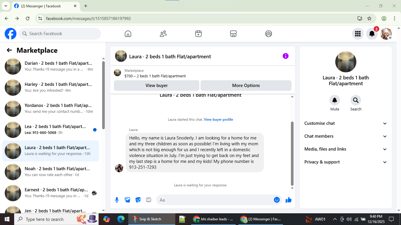The image size is (401, 225).
Task: Click Laura's avatar beside her message
Action: pos(119,168)
